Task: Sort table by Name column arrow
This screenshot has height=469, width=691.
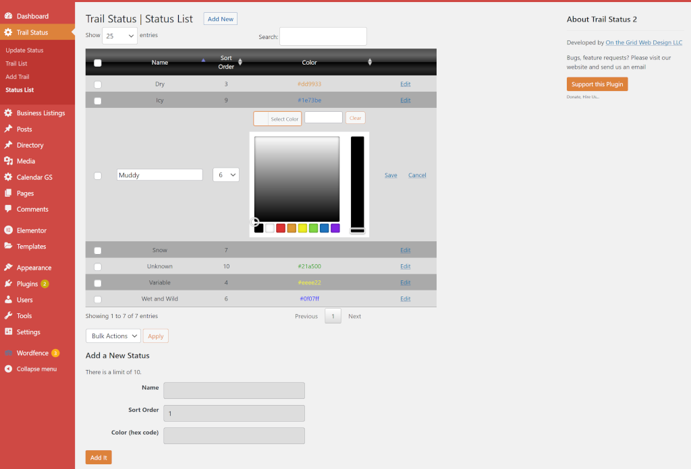Action: (x=203, y=60)
